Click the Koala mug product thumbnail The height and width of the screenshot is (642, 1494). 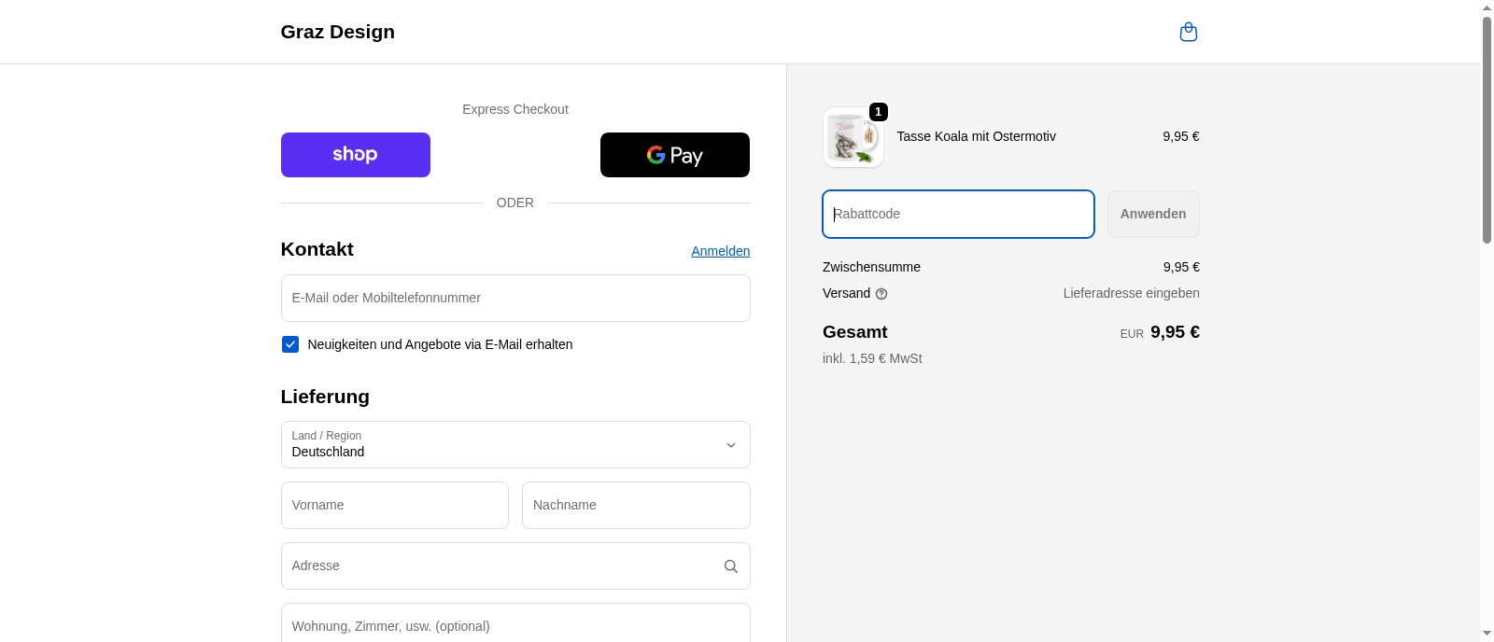click(x=853, y=138)
